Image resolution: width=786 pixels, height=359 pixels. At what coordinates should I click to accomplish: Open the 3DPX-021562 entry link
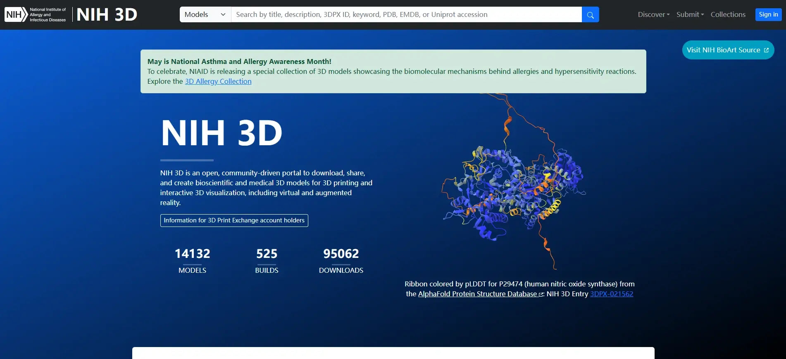[x=612, y=294]
